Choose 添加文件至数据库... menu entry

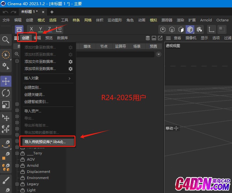pyautogui.click(x=40, y=62)
